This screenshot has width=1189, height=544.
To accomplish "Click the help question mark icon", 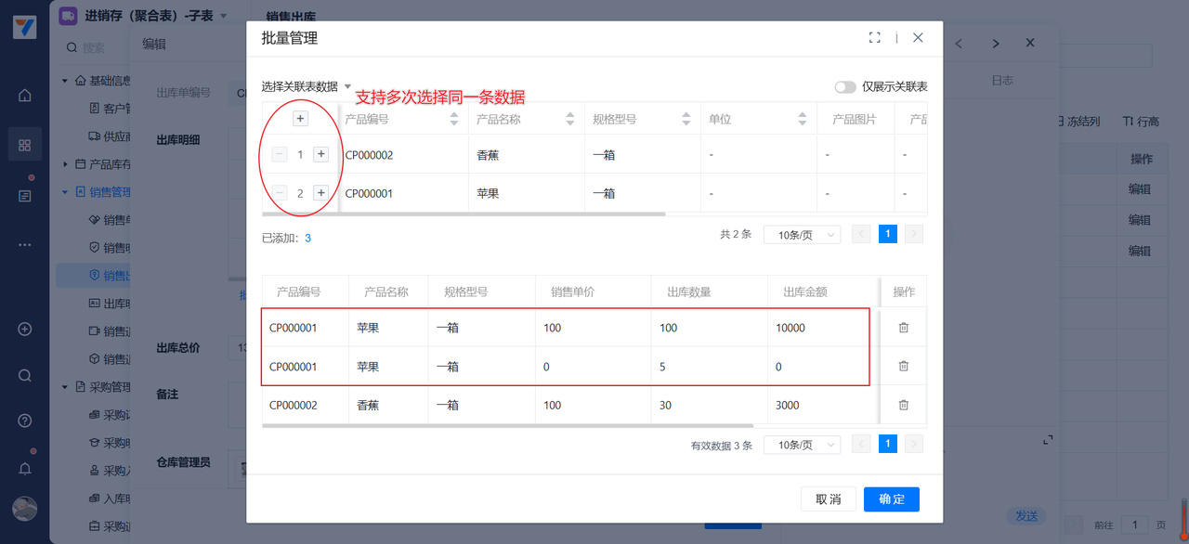I will [x=25, y=421].
